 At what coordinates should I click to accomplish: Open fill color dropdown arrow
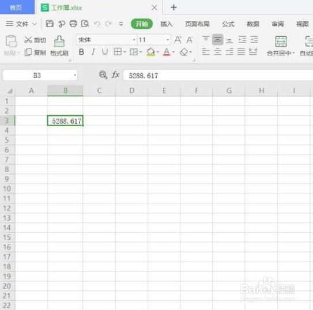tap(158, 52)
